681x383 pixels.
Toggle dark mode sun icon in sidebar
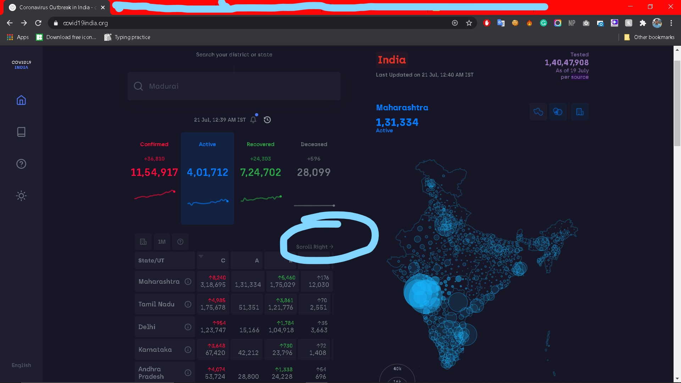pyautogui.click(x=21, y=196)
